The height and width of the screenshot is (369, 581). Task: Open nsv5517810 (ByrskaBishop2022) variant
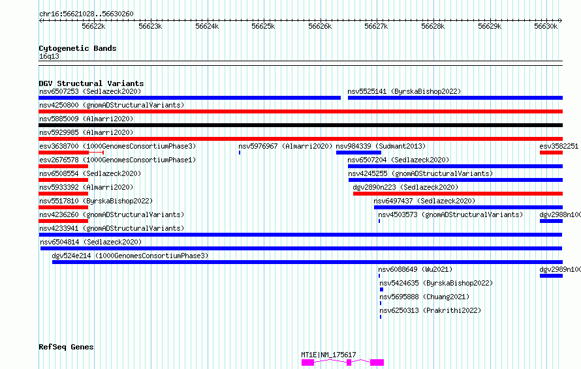tap(63, 207)
